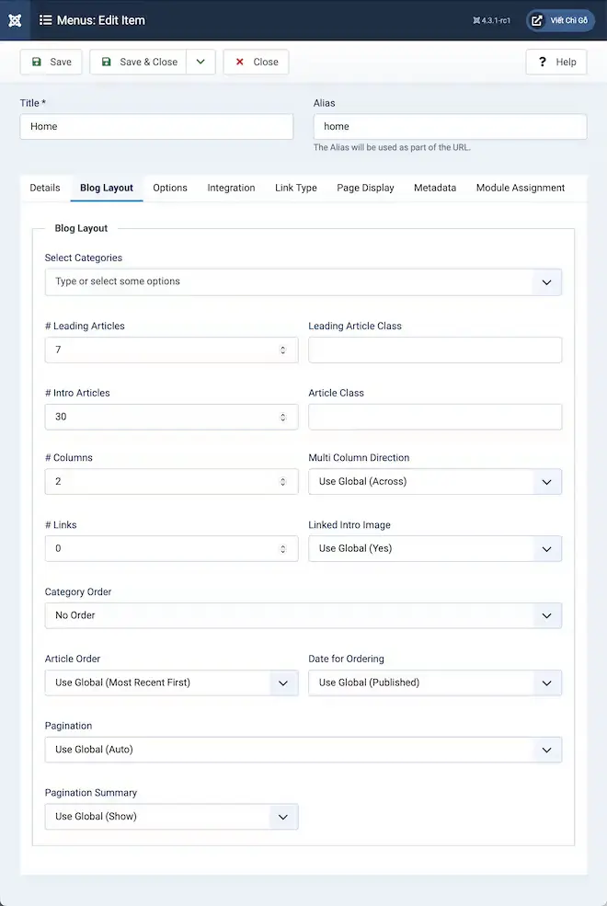Go to the Metadata tab
This screenshot has width=607, height=906.
(435, 188)
